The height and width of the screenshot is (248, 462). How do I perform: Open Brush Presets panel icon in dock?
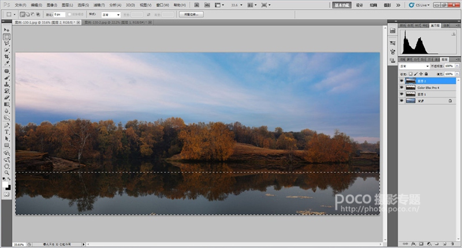[393, 43]
